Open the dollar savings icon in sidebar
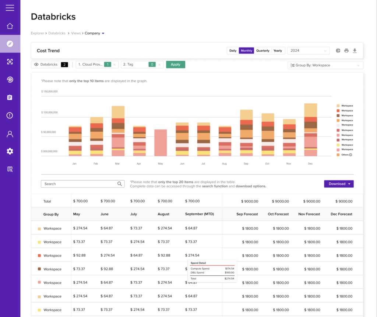 click(10, 80)
